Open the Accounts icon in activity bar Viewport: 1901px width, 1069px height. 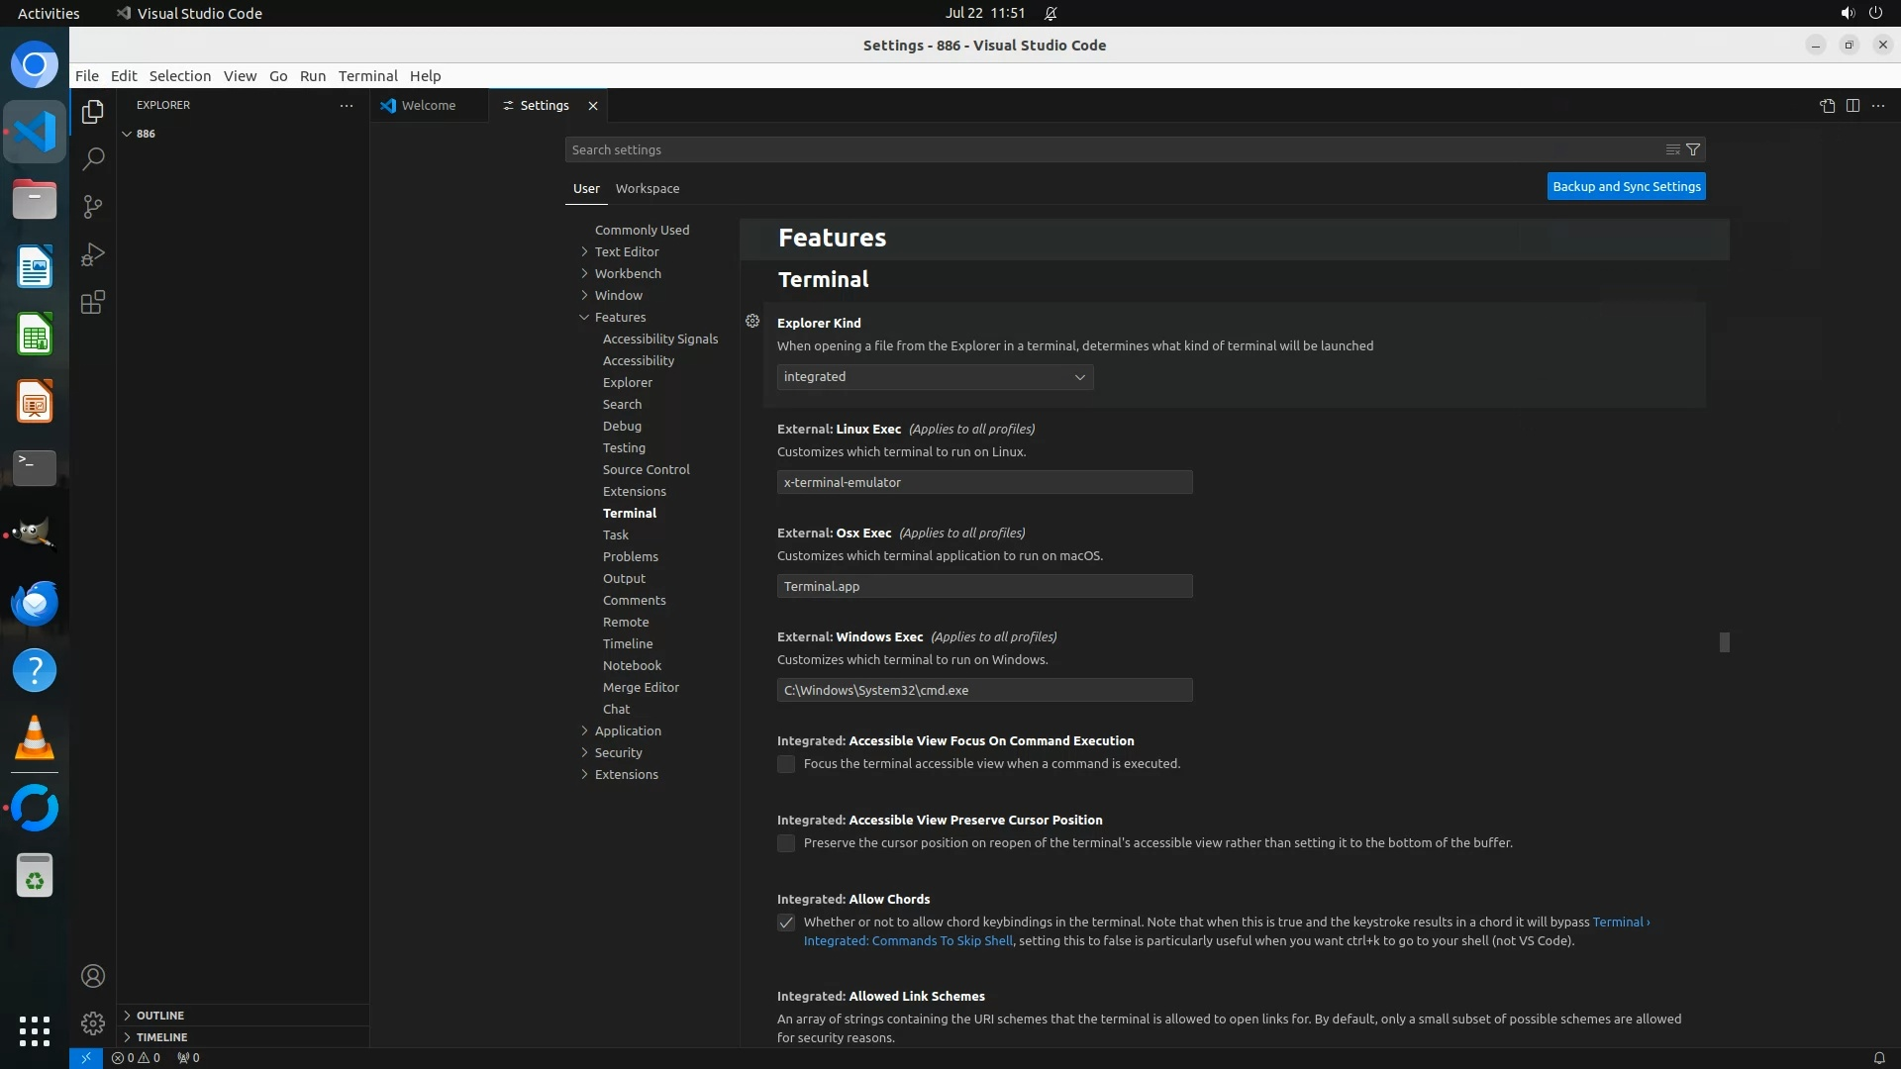tap(93, 976)
